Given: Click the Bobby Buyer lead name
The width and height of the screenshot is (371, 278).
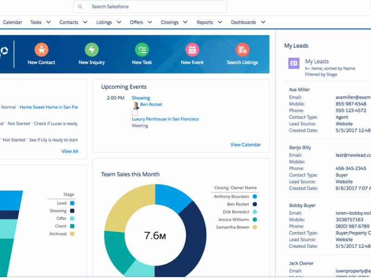Looking at the screenshot, I should (x=302, y=205).
